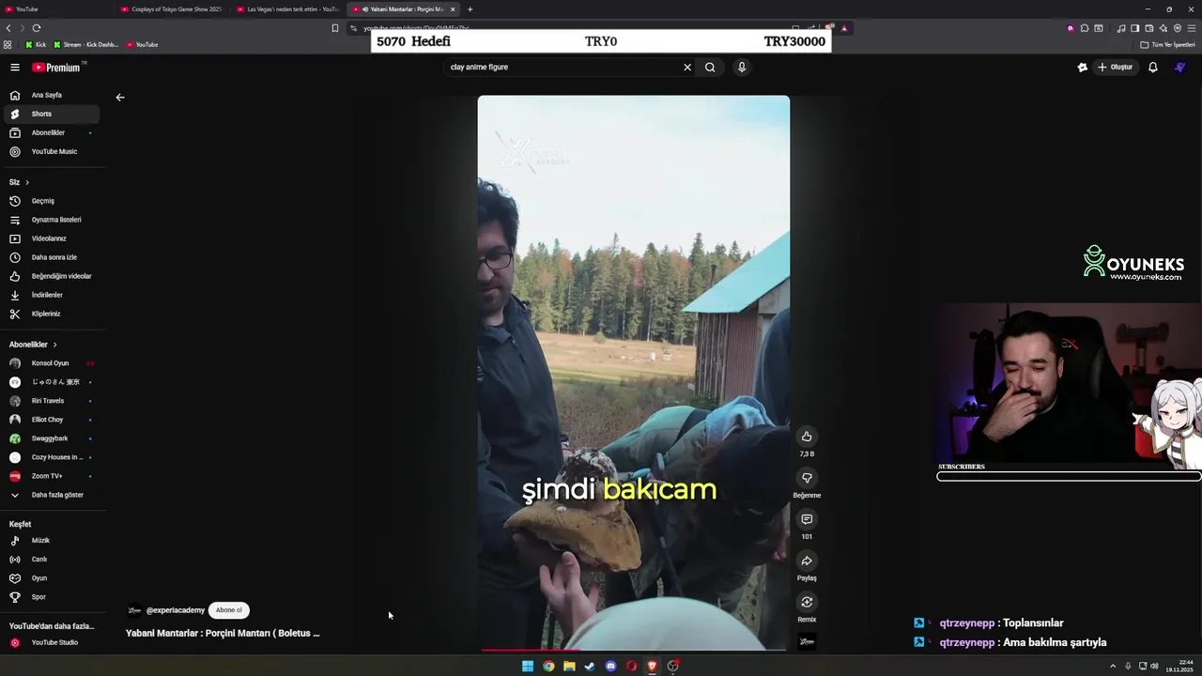This screenshot has width=1202, height=676.
Task: Open Swaggybark channel subscription
Action: tap(52, 438)
